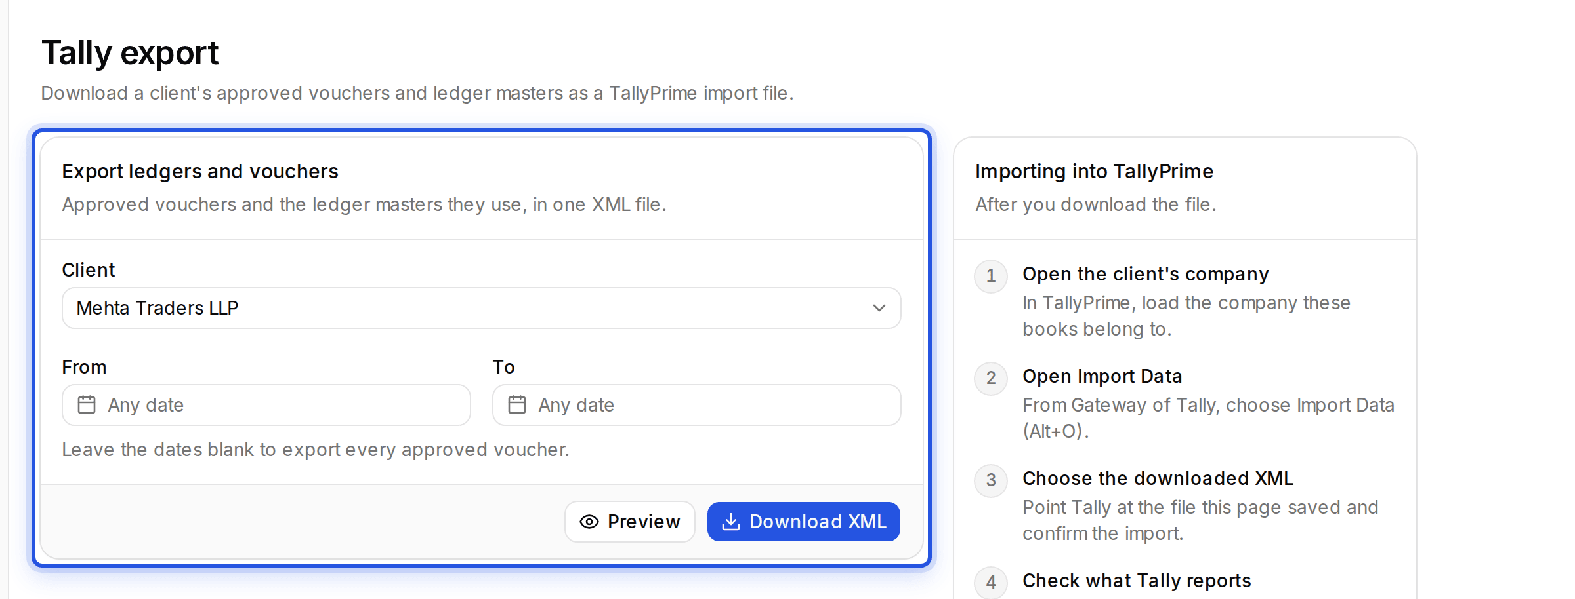Viewport: 1575px width, 599px height.
Task: Click the step 2 number badge
Action: [x=991, y=378]
